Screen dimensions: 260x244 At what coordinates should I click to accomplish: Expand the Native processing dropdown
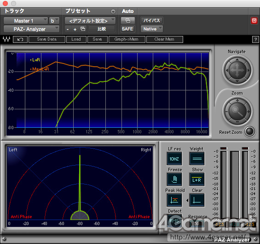pyautogui.click(x=152, y=29)
